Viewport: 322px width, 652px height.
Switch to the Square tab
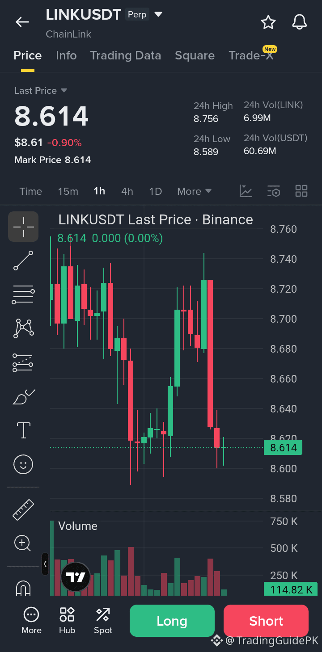point(195,55)
